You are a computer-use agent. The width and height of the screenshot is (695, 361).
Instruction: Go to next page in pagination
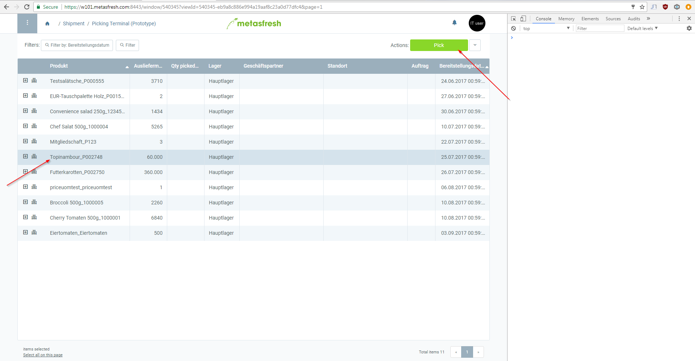coord(478,352)
